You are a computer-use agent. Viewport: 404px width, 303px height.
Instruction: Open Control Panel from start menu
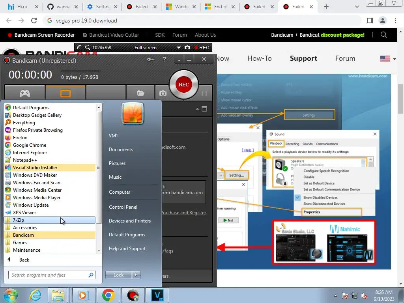coord(123,207)
